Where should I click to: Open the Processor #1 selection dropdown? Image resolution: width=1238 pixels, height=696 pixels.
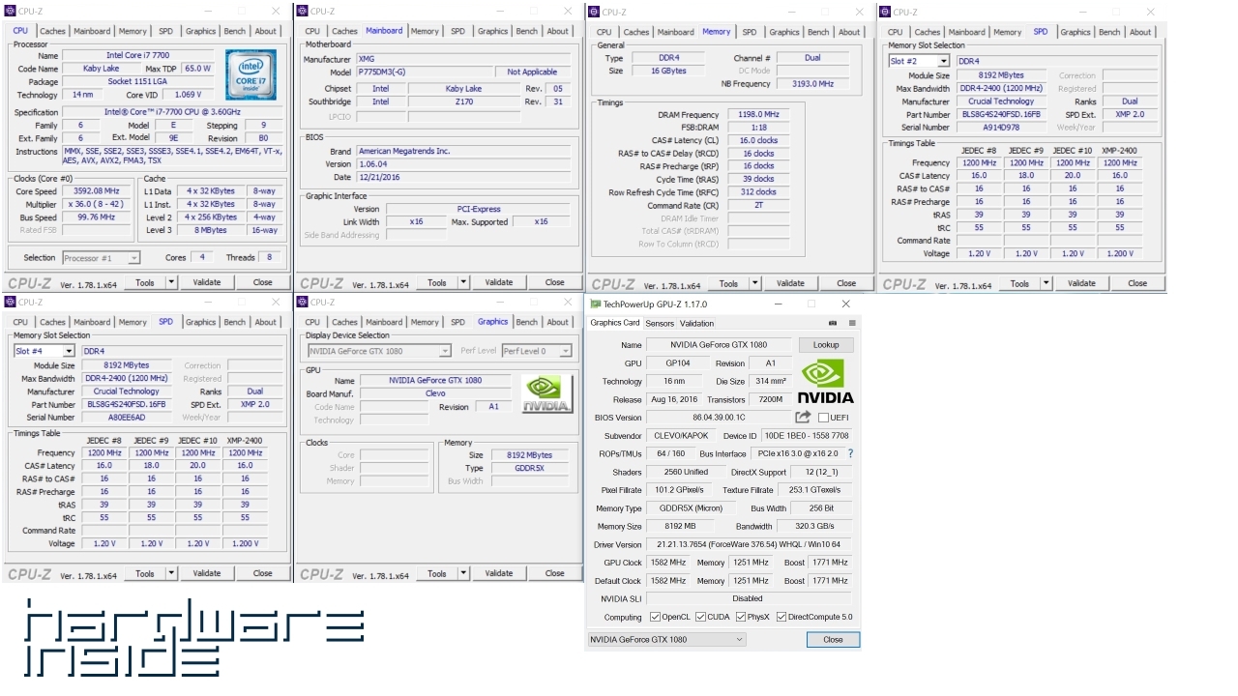[133, 258]
